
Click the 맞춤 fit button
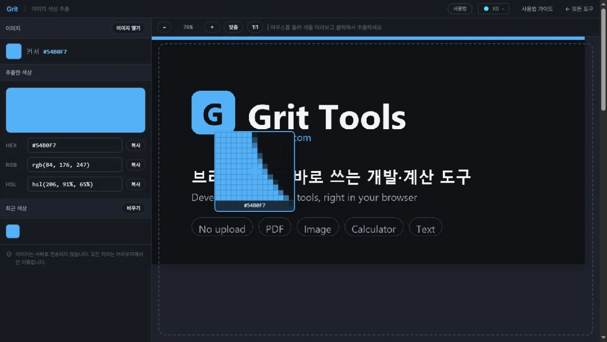pyautogui.click(x=233, y=27)
